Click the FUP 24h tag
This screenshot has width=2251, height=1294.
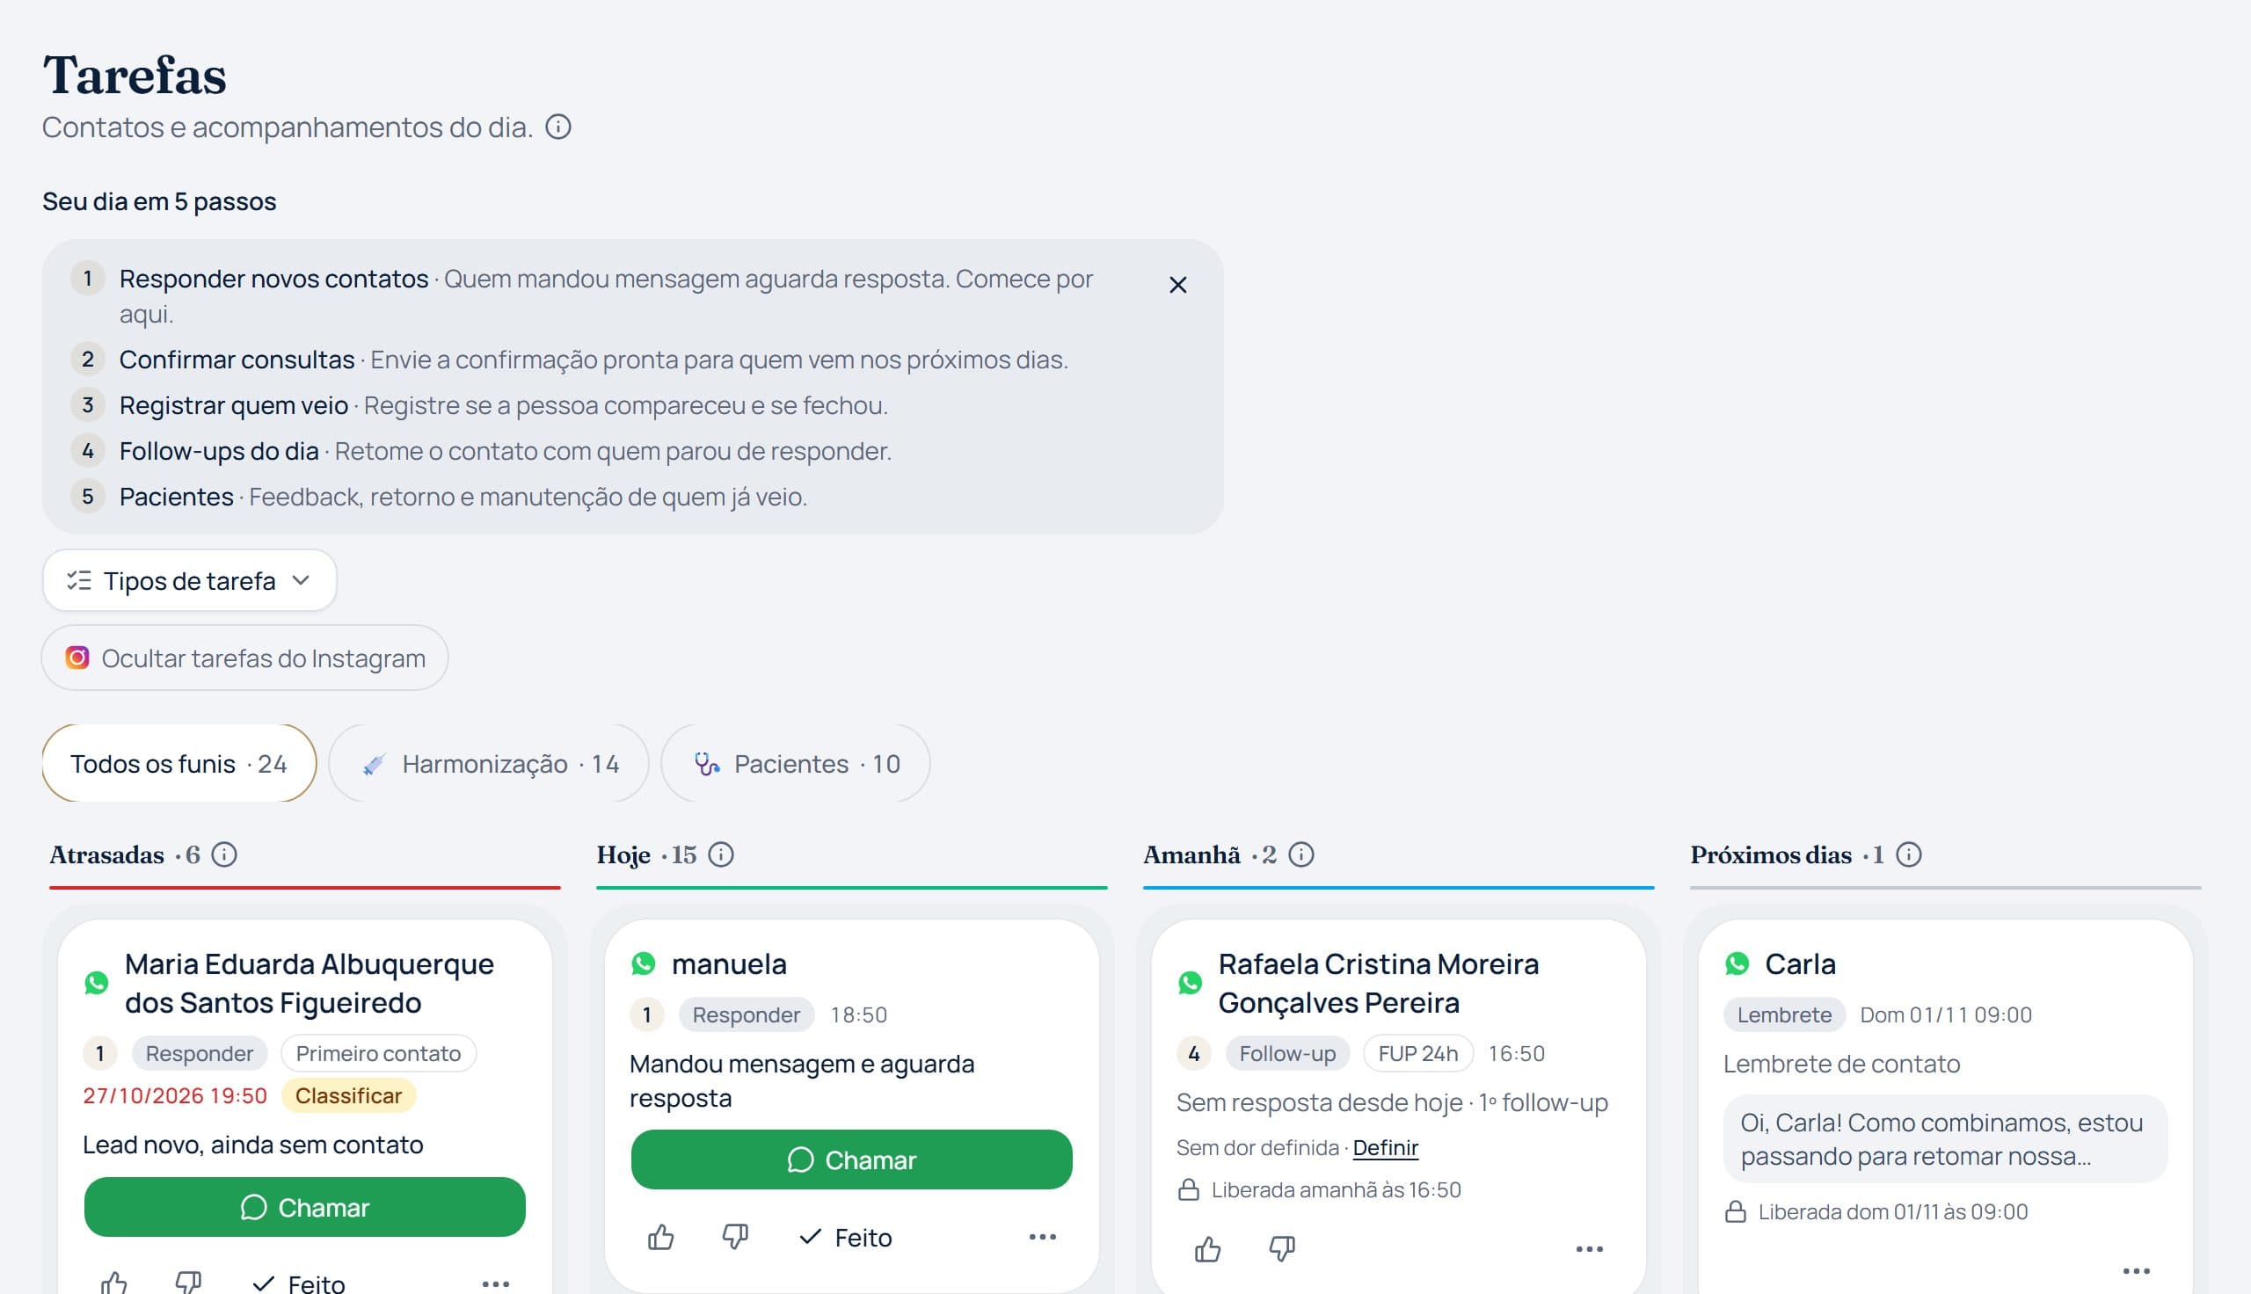(1418, 1054)
